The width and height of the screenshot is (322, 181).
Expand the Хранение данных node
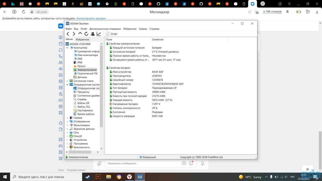click(x=67, y=129)
